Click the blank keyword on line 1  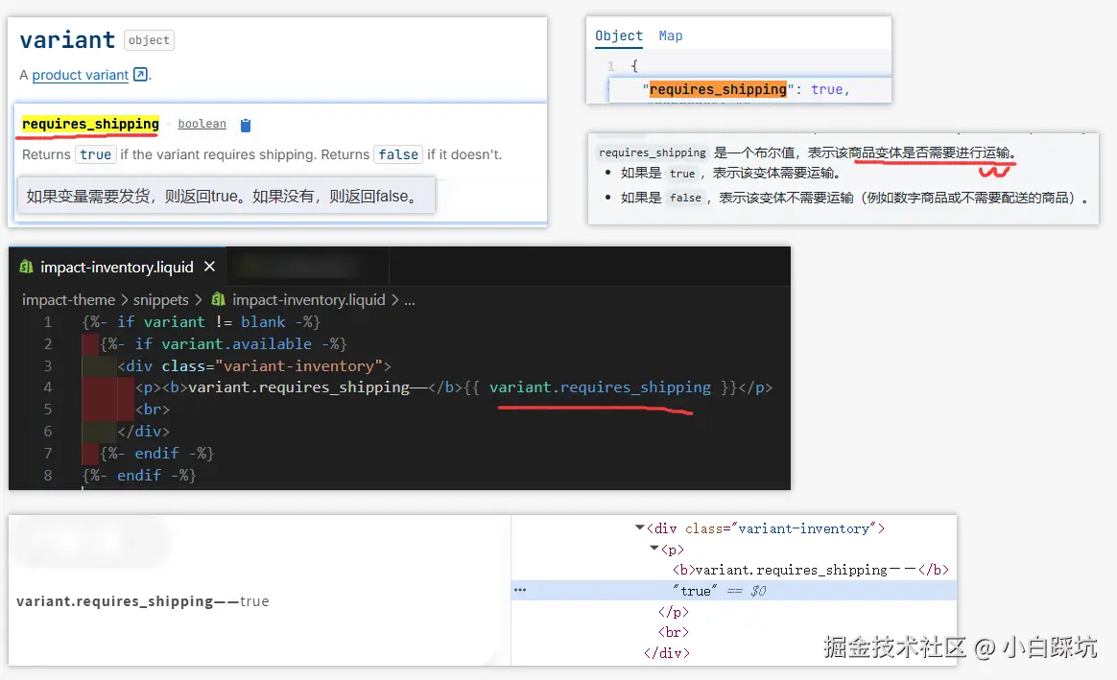point(263,322)
